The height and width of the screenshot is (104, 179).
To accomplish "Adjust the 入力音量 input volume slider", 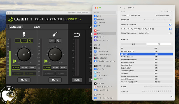I will (157, 87).
